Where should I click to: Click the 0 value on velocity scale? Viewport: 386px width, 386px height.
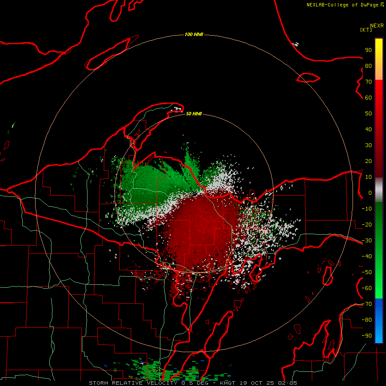[370, 193]
